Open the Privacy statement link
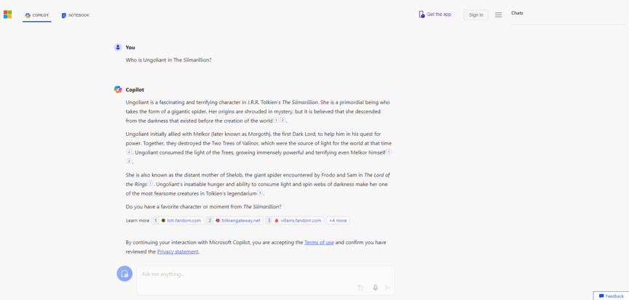Screen dimensions: 629x300 (x=178, y=251)
